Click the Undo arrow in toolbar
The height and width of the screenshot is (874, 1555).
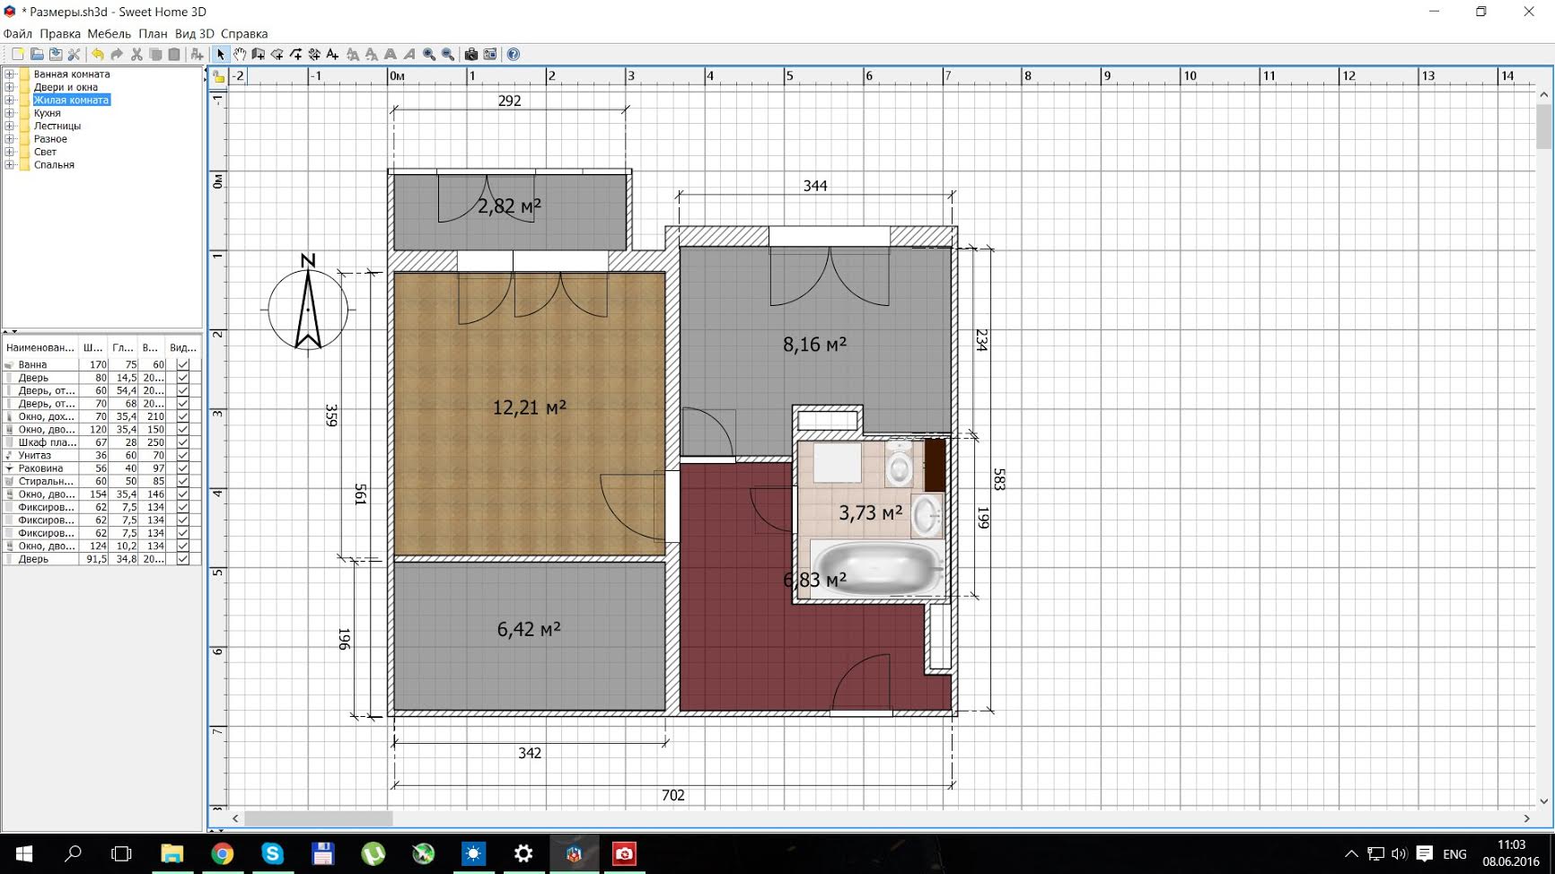[x=97, y=55]
